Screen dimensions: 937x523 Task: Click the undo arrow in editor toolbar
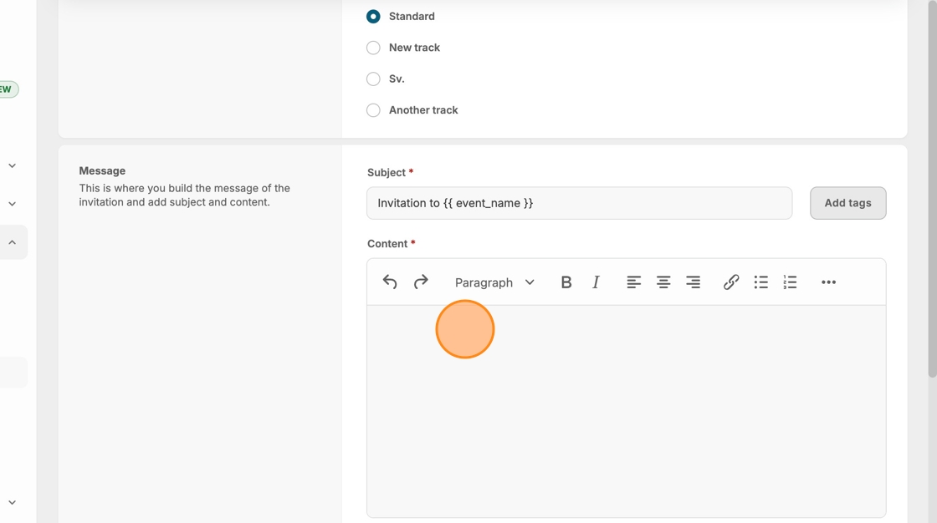tap(390, 282)
